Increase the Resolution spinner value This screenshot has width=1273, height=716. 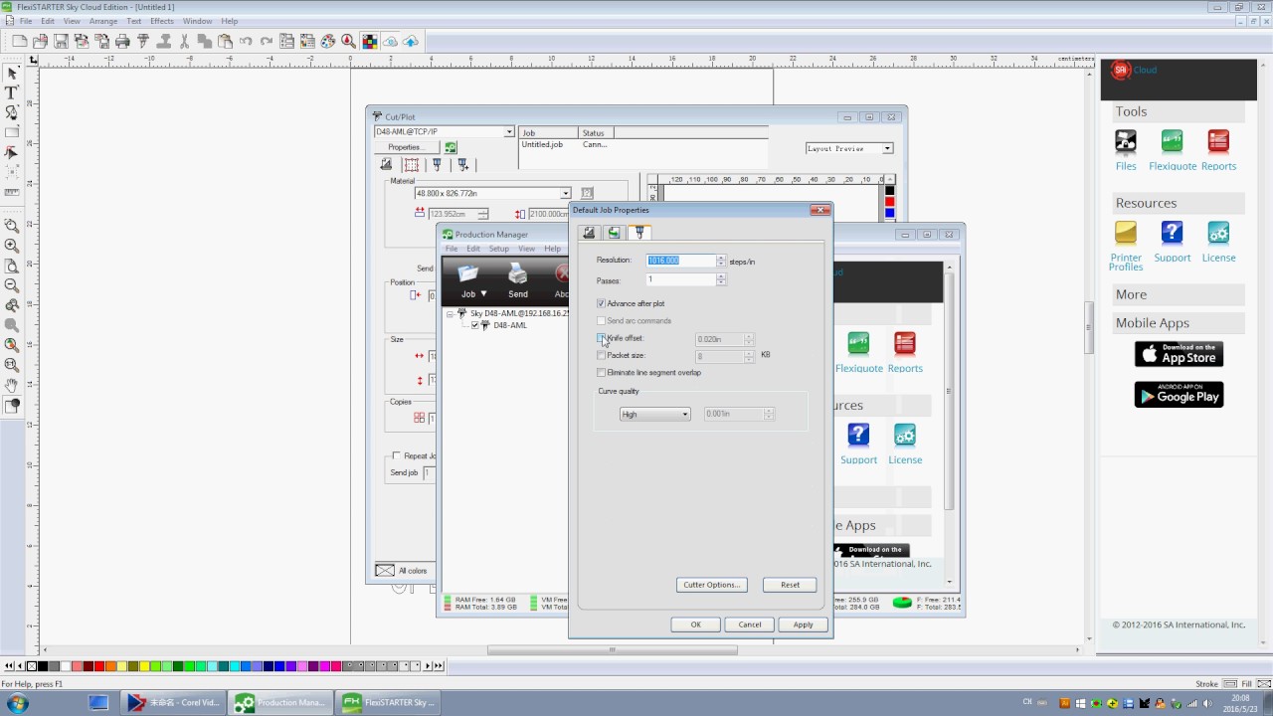(x=721, y=258)
